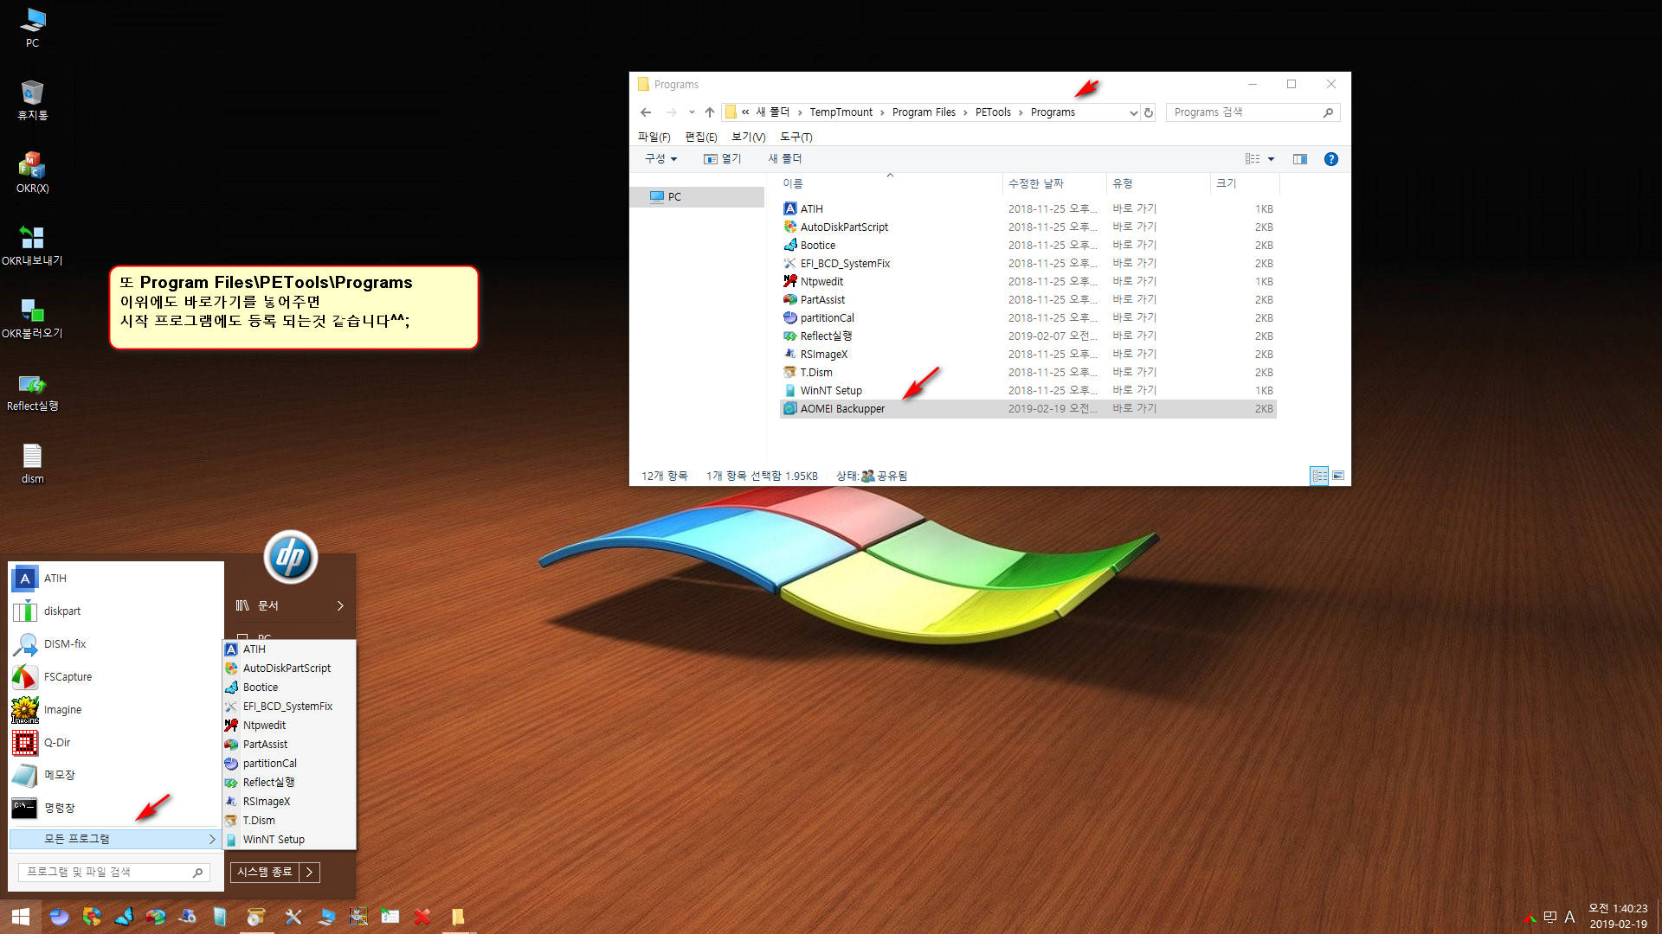Select Ntpwedit in the programs submenu
Viewport: 1662px width, 934px height.
click(x=289, y=725)
